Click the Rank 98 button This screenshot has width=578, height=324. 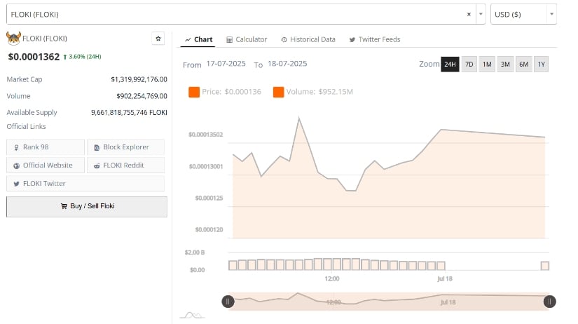click(x=46, y=147)
